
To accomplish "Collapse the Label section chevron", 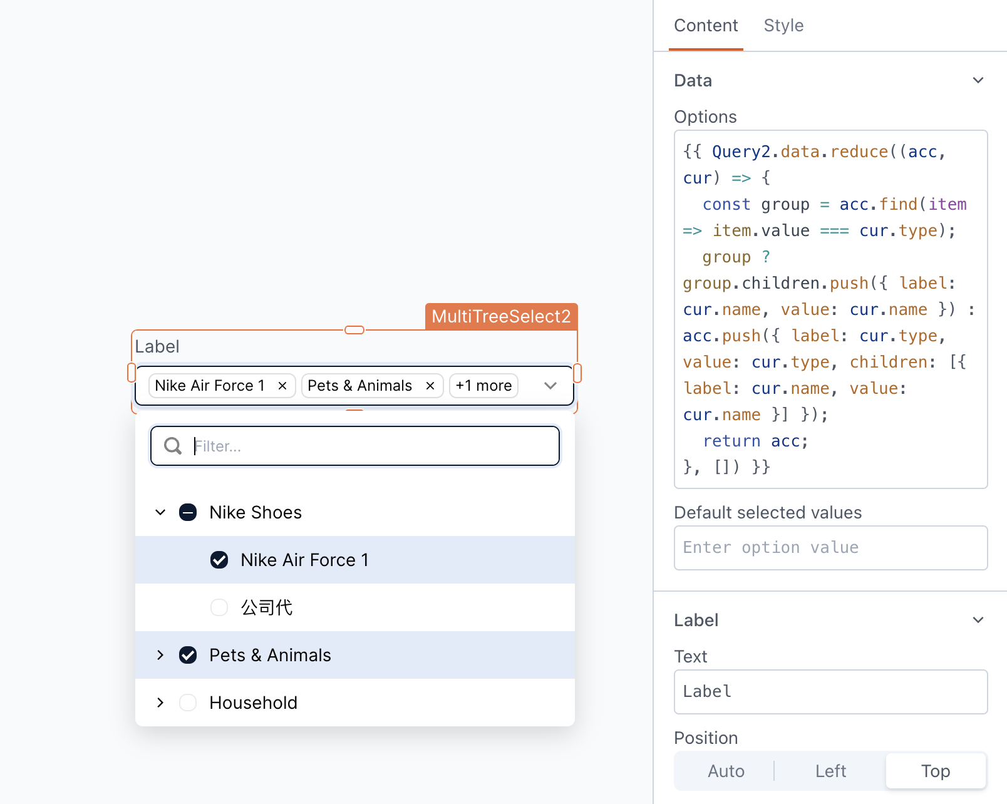I will pyautogui.click(x=978, y=620).
